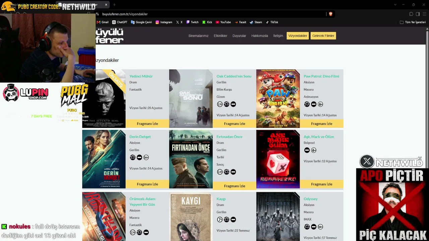This screenshot has width=429, height=241.
Task: Click the Derin Dehşet poster thumbnail
Action: pyautogui.click(x=104, y=159)
